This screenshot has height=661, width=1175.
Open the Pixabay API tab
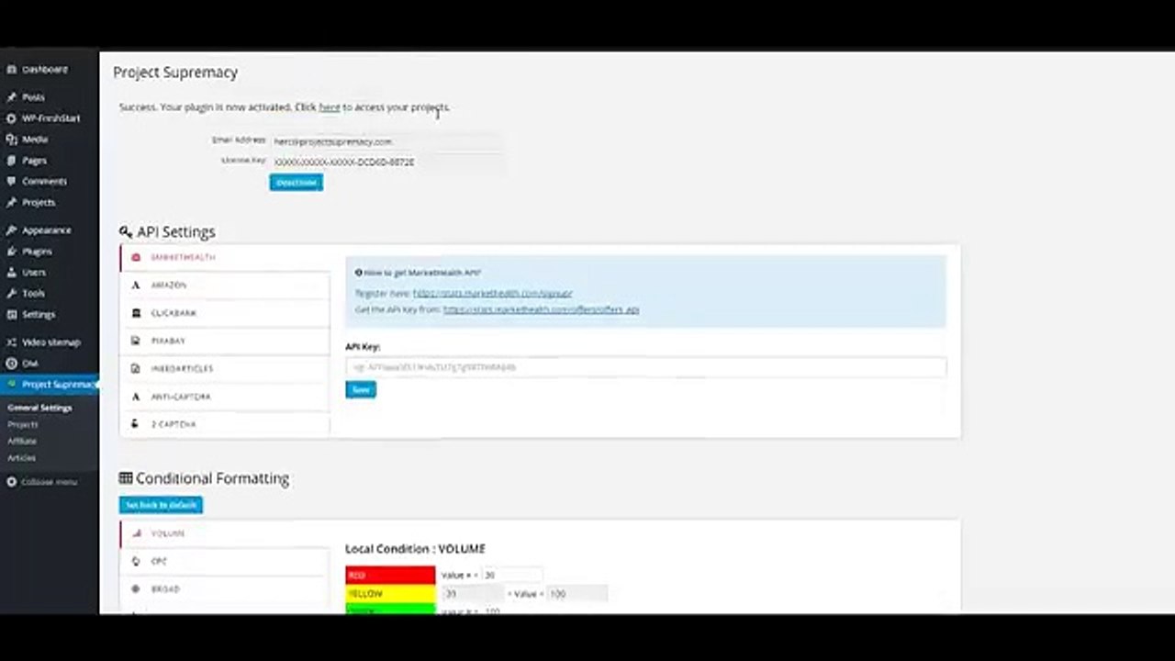tap(224, 341)
